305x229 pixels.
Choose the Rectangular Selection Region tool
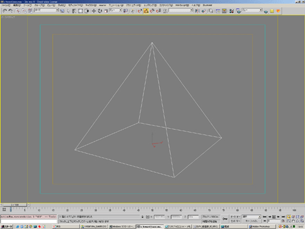81,11
